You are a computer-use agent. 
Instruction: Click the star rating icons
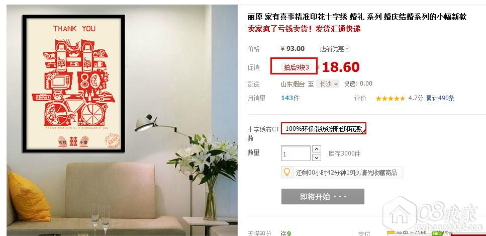(x=390, y=99)
